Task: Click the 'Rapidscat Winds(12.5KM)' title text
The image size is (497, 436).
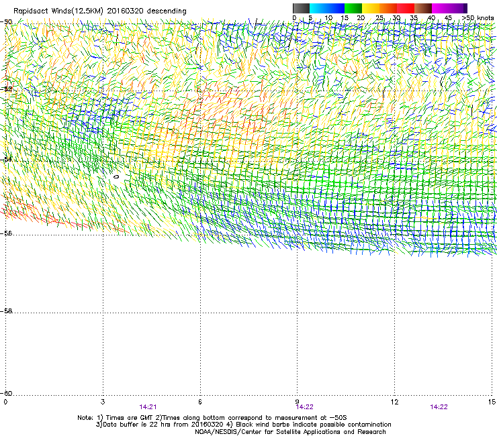Action: click(58, 11)
